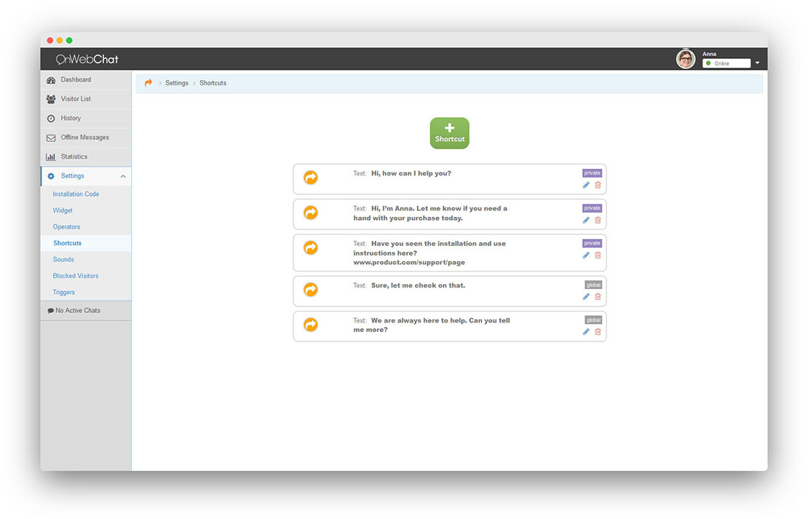The image size is (808, 519).
Task: Collapse the Settings section in the sidebar
Action: tap(123, 175)
